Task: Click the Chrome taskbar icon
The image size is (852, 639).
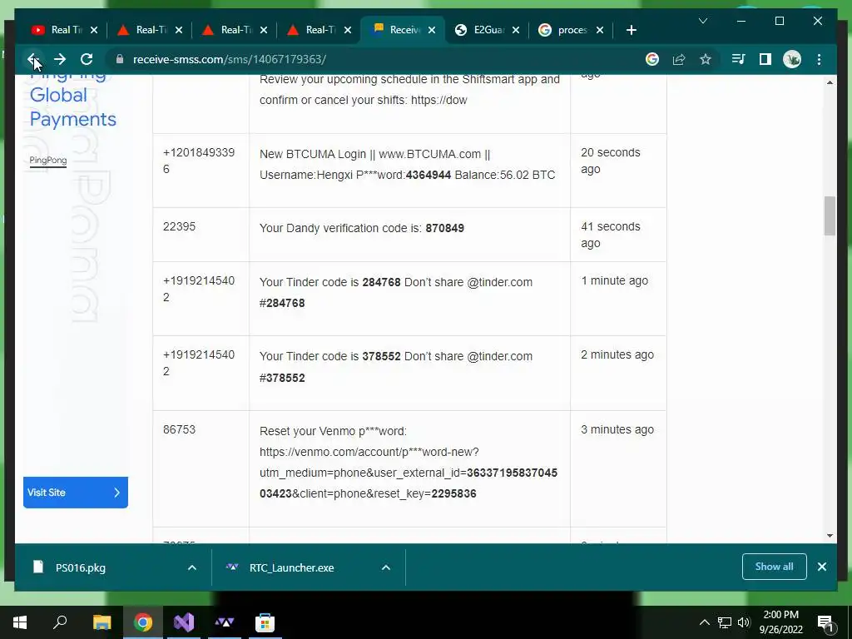Action: pyautogui.click(x=143, y=622)
